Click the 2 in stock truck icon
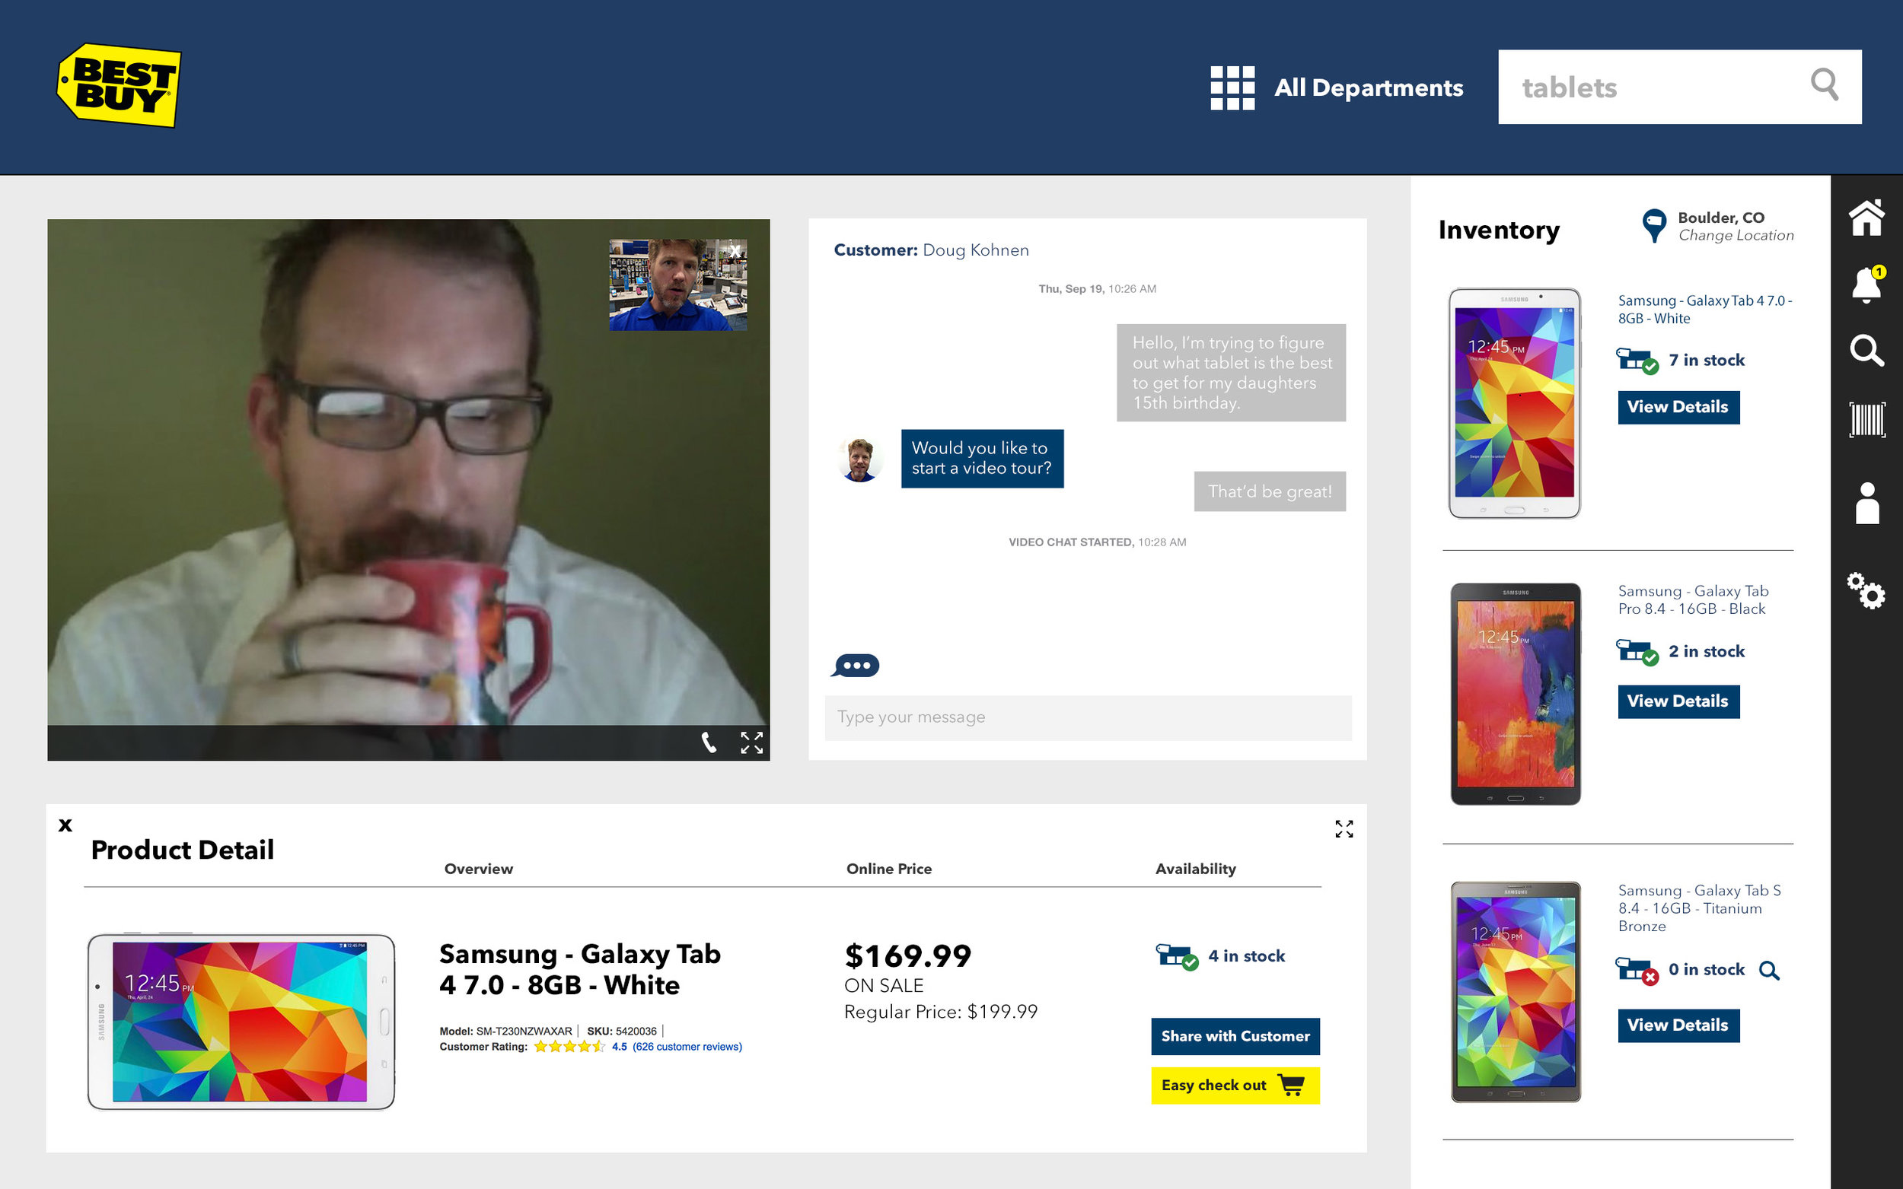 pyautogui.click(x=1637, y=653)
